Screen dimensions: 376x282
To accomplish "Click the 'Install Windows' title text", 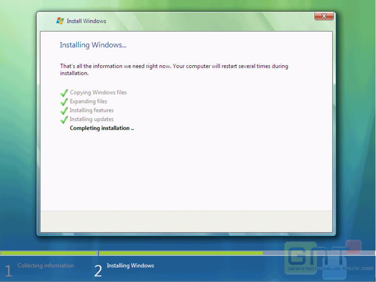I will click(x=86, y=21).
